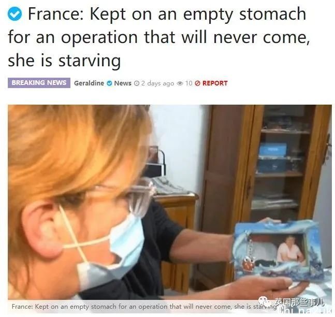Click the WeChat logo watermark icon
This screenshot has width=335, height=317.
coord(265,302)
